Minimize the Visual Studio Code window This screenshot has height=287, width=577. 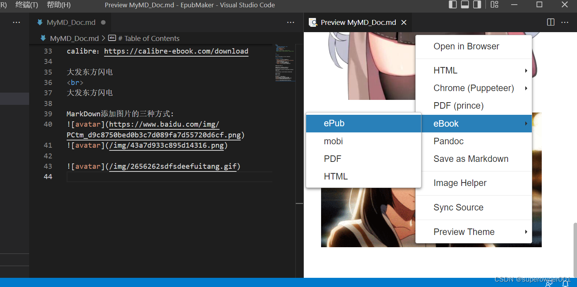click(x=515, y=5)
